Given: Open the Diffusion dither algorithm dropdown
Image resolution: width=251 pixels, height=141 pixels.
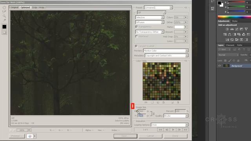Looking at the screenshot, I should [x=150, y=22].
